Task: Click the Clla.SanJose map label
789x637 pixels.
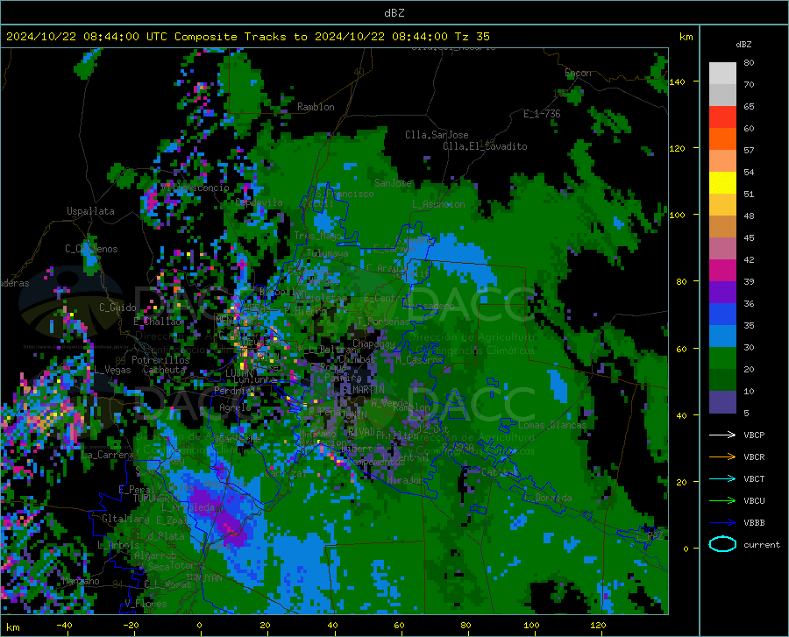Action: point(437,135)
